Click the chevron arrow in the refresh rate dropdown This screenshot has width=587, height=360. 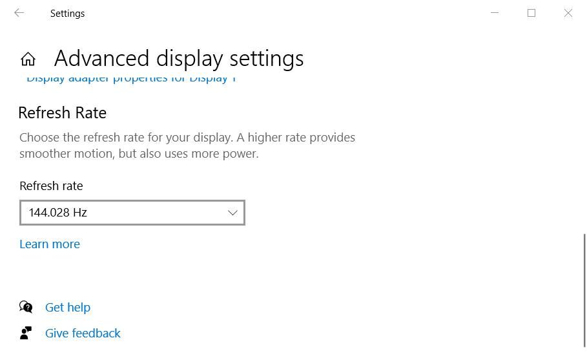click(x=232, y=213)
